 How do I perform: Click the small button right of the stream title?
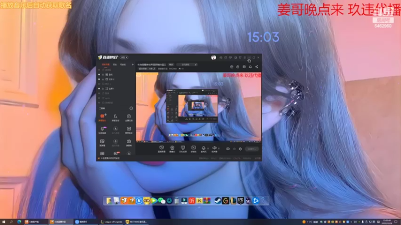click(x=171, y=64)
